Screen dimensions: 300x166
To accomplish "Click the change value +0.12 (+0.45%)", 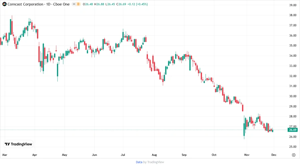I will (x=138, y=4).
